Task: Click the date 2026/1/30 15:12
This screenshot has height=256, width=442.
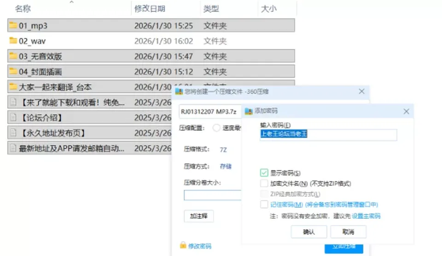Action: [x=163, y=72]
